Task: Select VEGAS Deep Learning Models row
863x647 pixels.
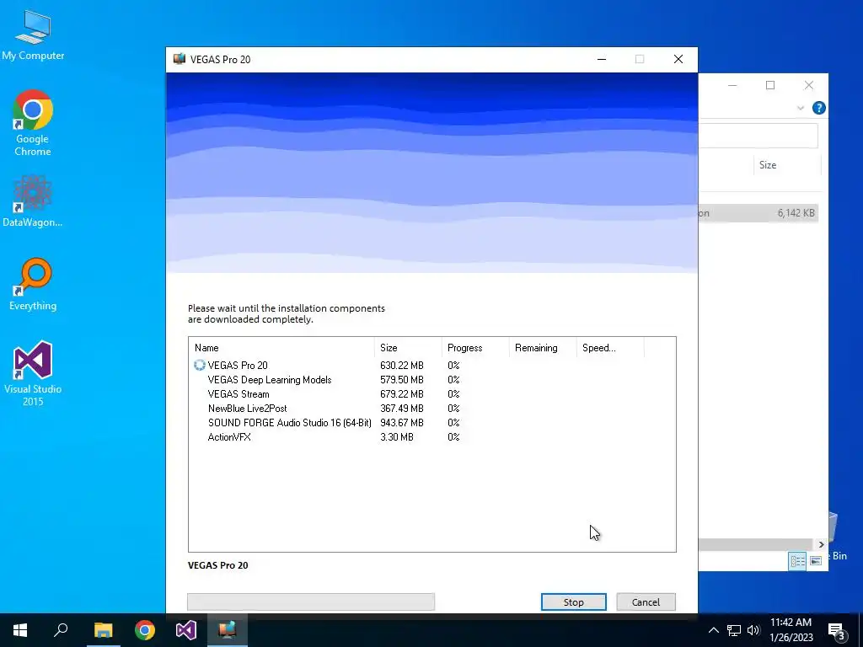Action: point(432,380)
